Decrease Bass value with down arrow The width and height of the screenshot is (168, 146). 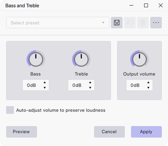45,88
